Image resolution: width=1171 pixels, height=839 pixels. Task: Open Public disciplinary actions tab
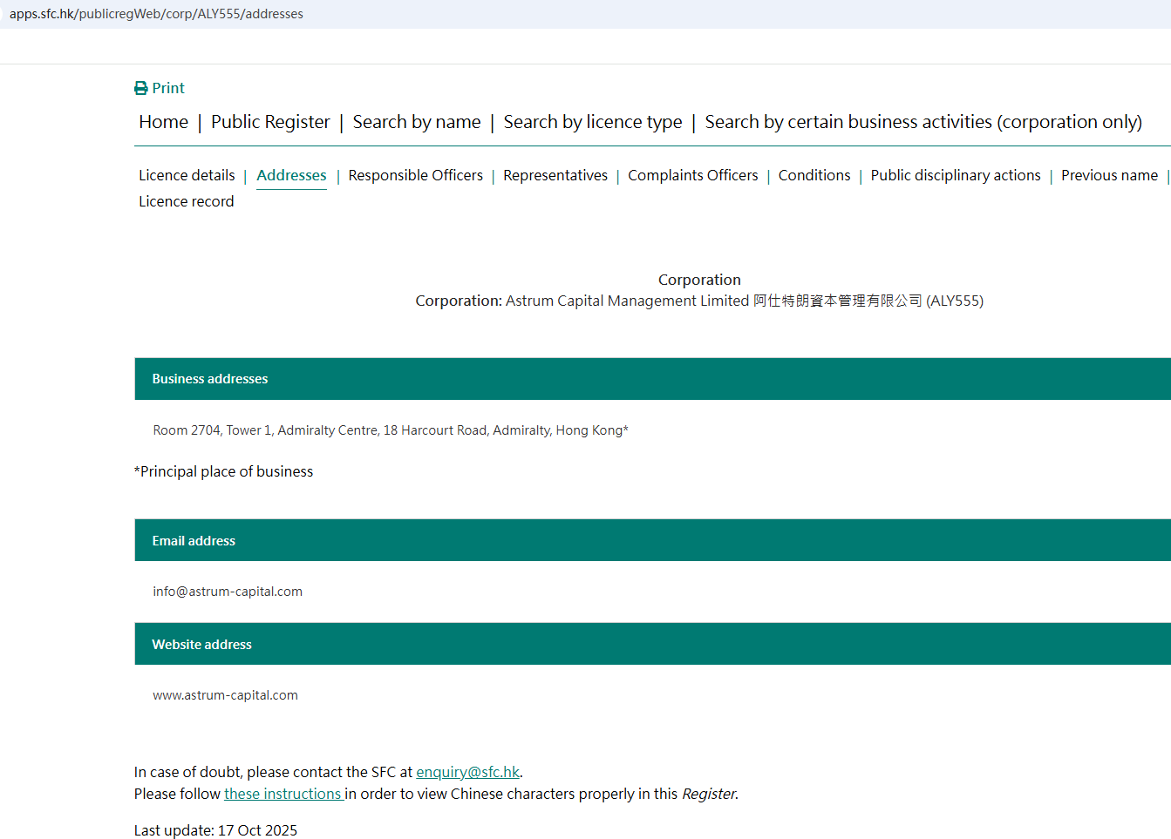coord(956,175)
